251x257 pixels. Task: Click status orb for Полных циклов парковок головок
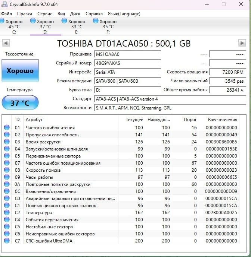(x=7, y=205)
